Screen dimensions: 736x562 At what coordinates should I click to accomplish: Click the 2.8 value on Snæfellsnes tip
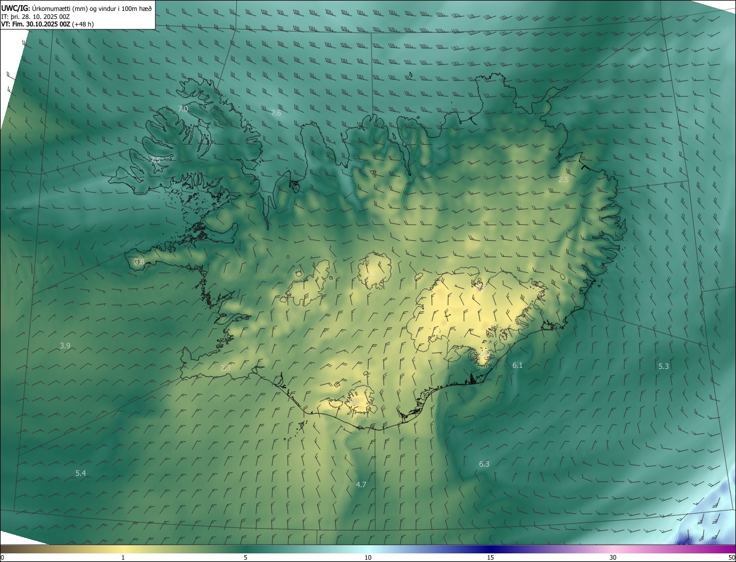pos(139,261)
